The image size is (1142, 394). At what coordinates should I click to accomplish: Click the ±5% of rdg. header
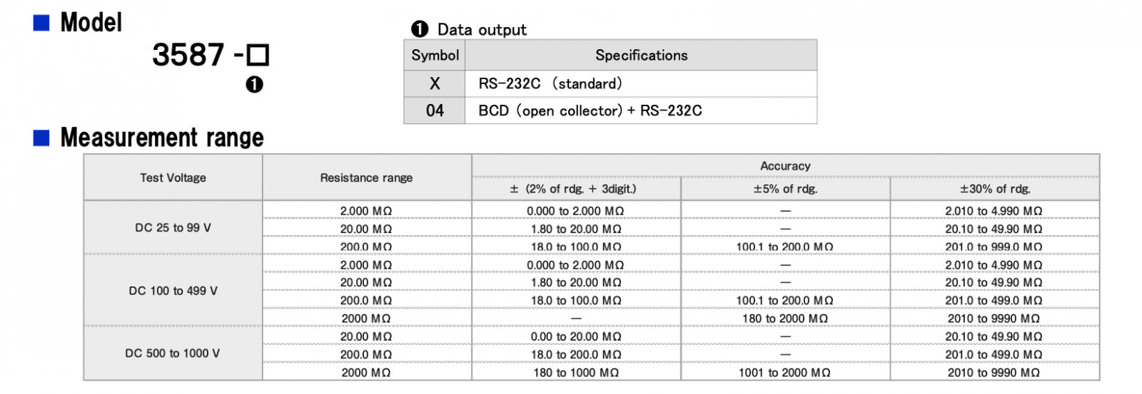point(785,189)
